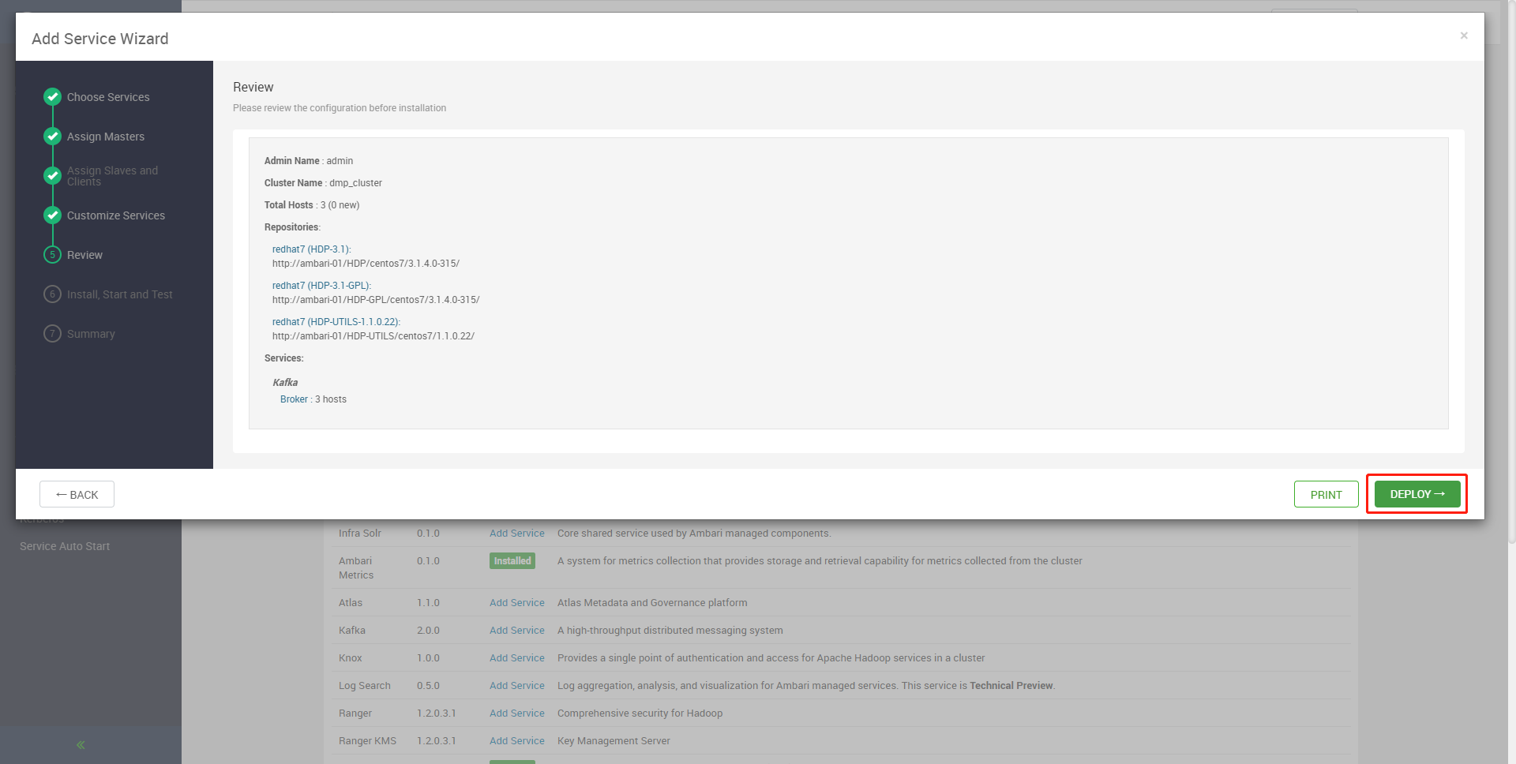Click the HDP-UTILS centos7 repository URL

(373, 336)
